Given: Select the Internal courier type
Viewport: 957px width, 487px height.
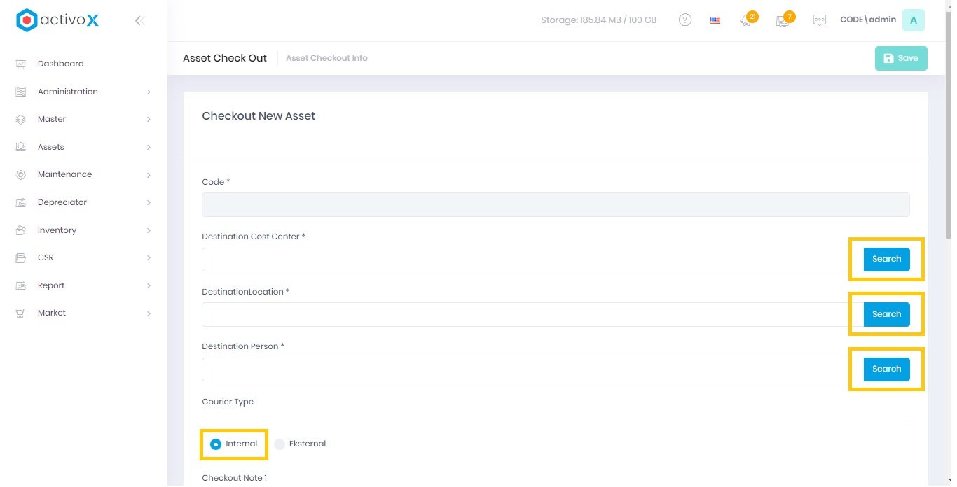Looking at the screenshot, I should point(216,444).
